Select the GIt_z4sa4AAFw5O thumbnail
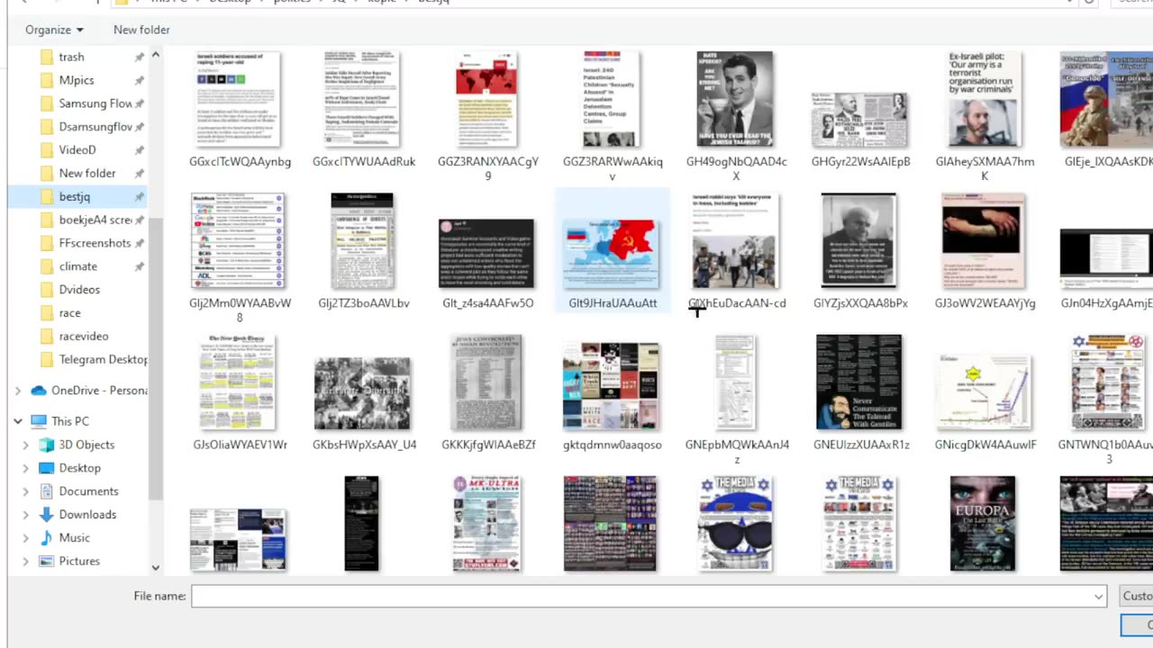This screenshot has width=1153, height=648. 486,254
